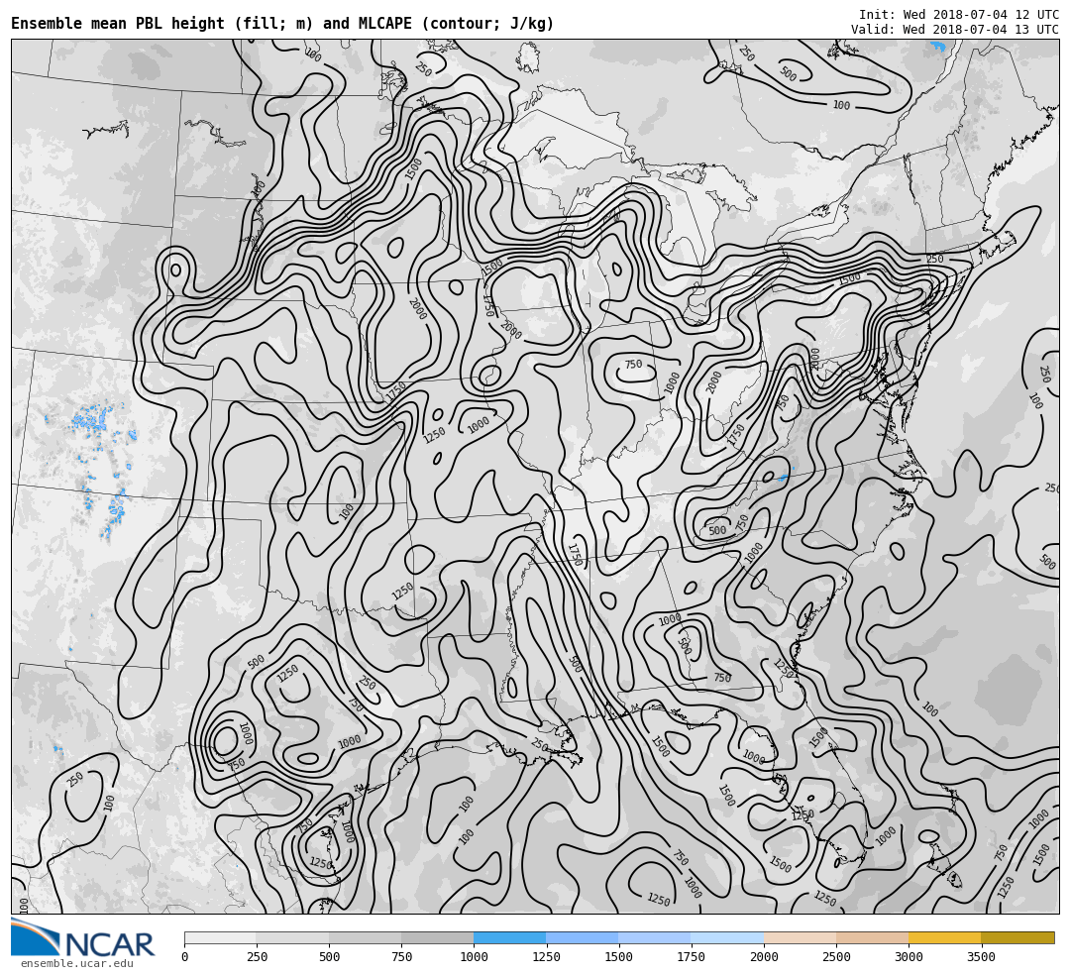The height and width of the screenshot is (976, 1070).
Task: Click the plot title mentioning PBL height
Action: tap(282, 24)
